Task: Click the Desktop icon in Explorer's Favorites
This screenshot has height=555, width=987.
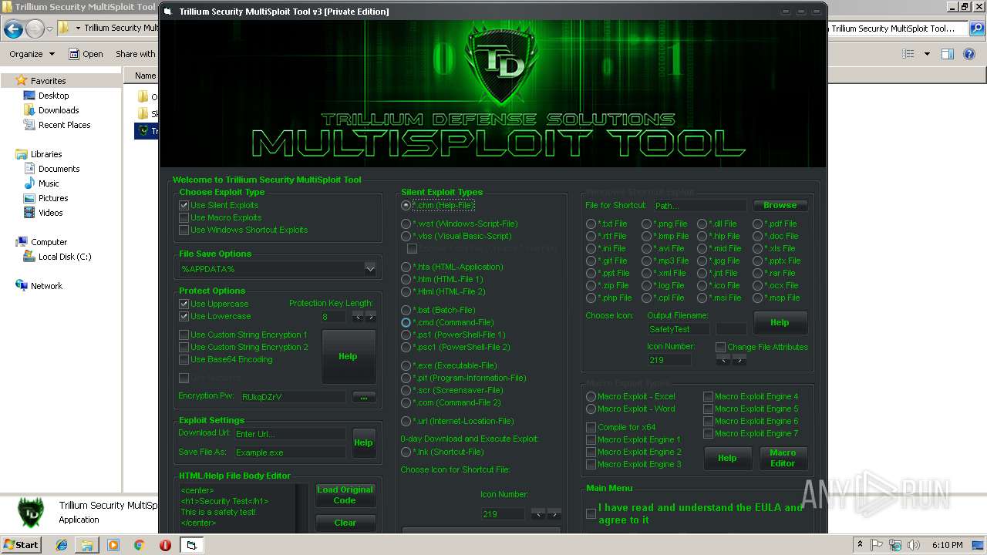Action: click(x=29, y=96)
